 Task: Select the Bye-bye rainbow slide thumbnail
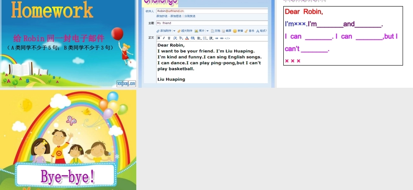[68, 140]
